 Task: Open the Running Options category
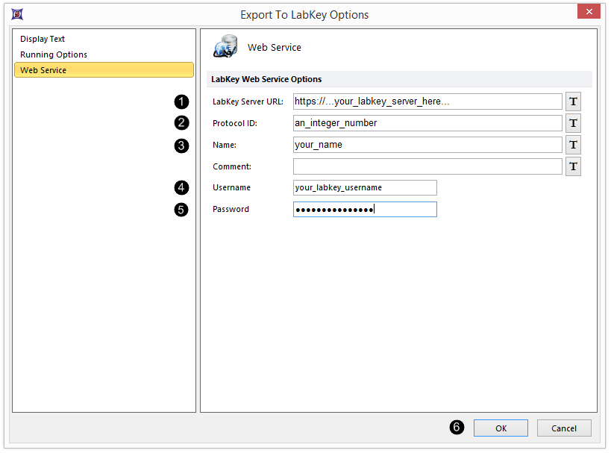coord(54,54)
